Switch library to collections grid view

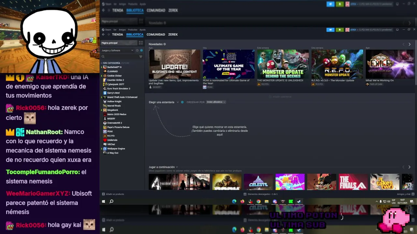[141, 43]
